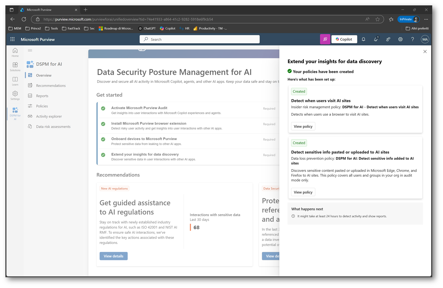Screen dimensions: 443x288
Task: Open Learn in the left rail
Action: [15, 81]
